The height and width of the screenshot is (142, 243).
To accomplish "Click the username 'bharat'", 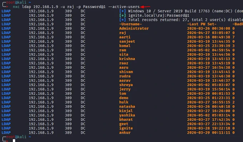I will pyautogui.click(x=126, y=120).
